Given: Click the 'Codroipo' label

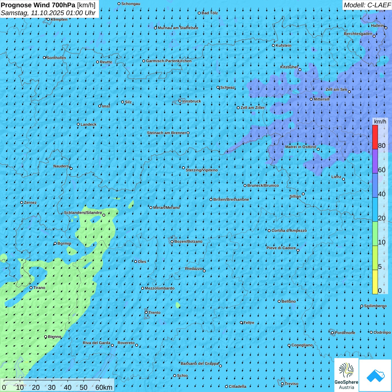Looking at the screenshot, I should point(382,332).
